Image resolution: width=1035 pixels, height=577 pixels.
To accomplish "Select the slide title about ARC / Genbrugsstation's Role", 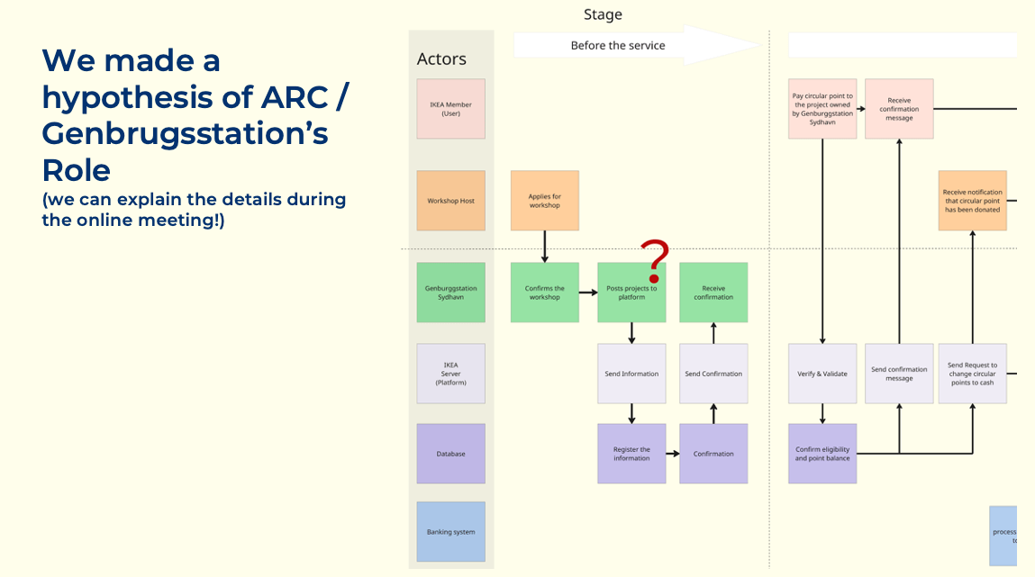I will click(195, 115).
